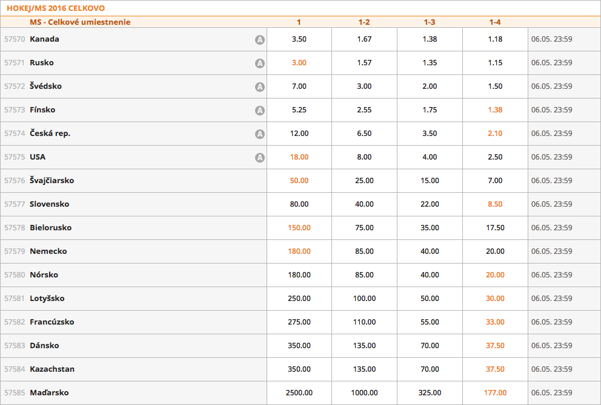Click the 'A' icon in USA row

click(x=259, y=158)
